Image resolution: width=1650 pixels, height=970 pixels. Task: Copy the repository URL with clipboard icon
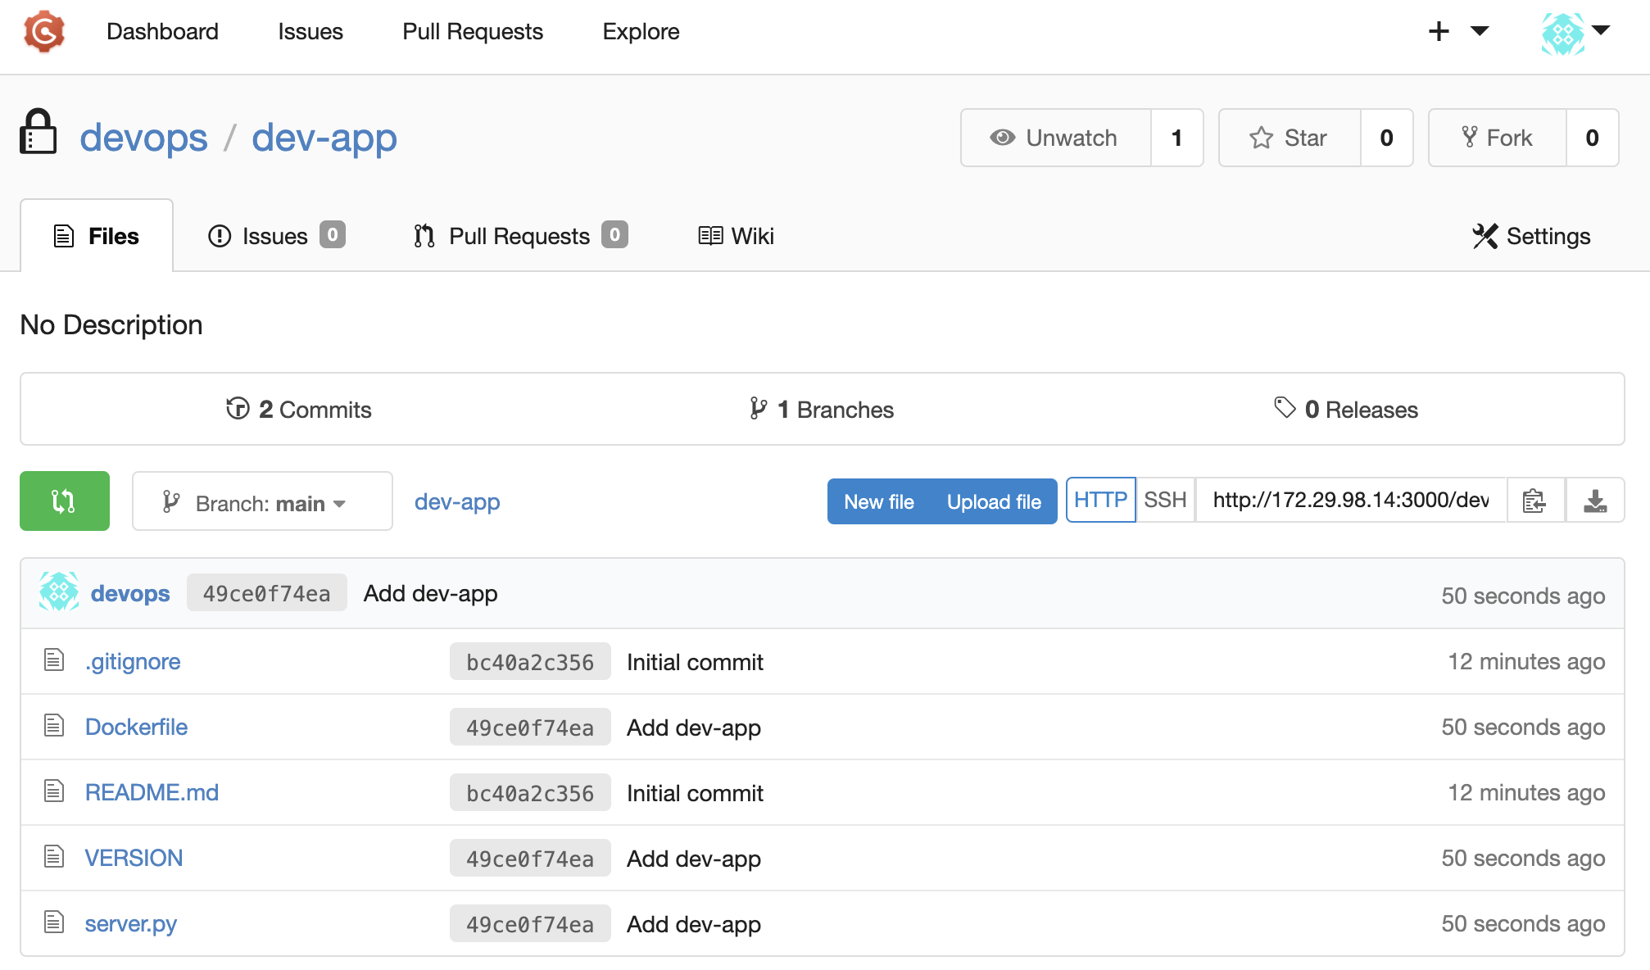(1534, 501)
